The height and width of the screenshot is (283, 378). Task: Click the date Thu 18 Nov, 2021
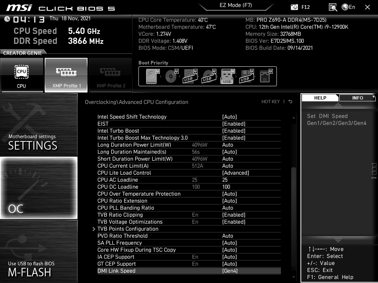coord(70,18)
